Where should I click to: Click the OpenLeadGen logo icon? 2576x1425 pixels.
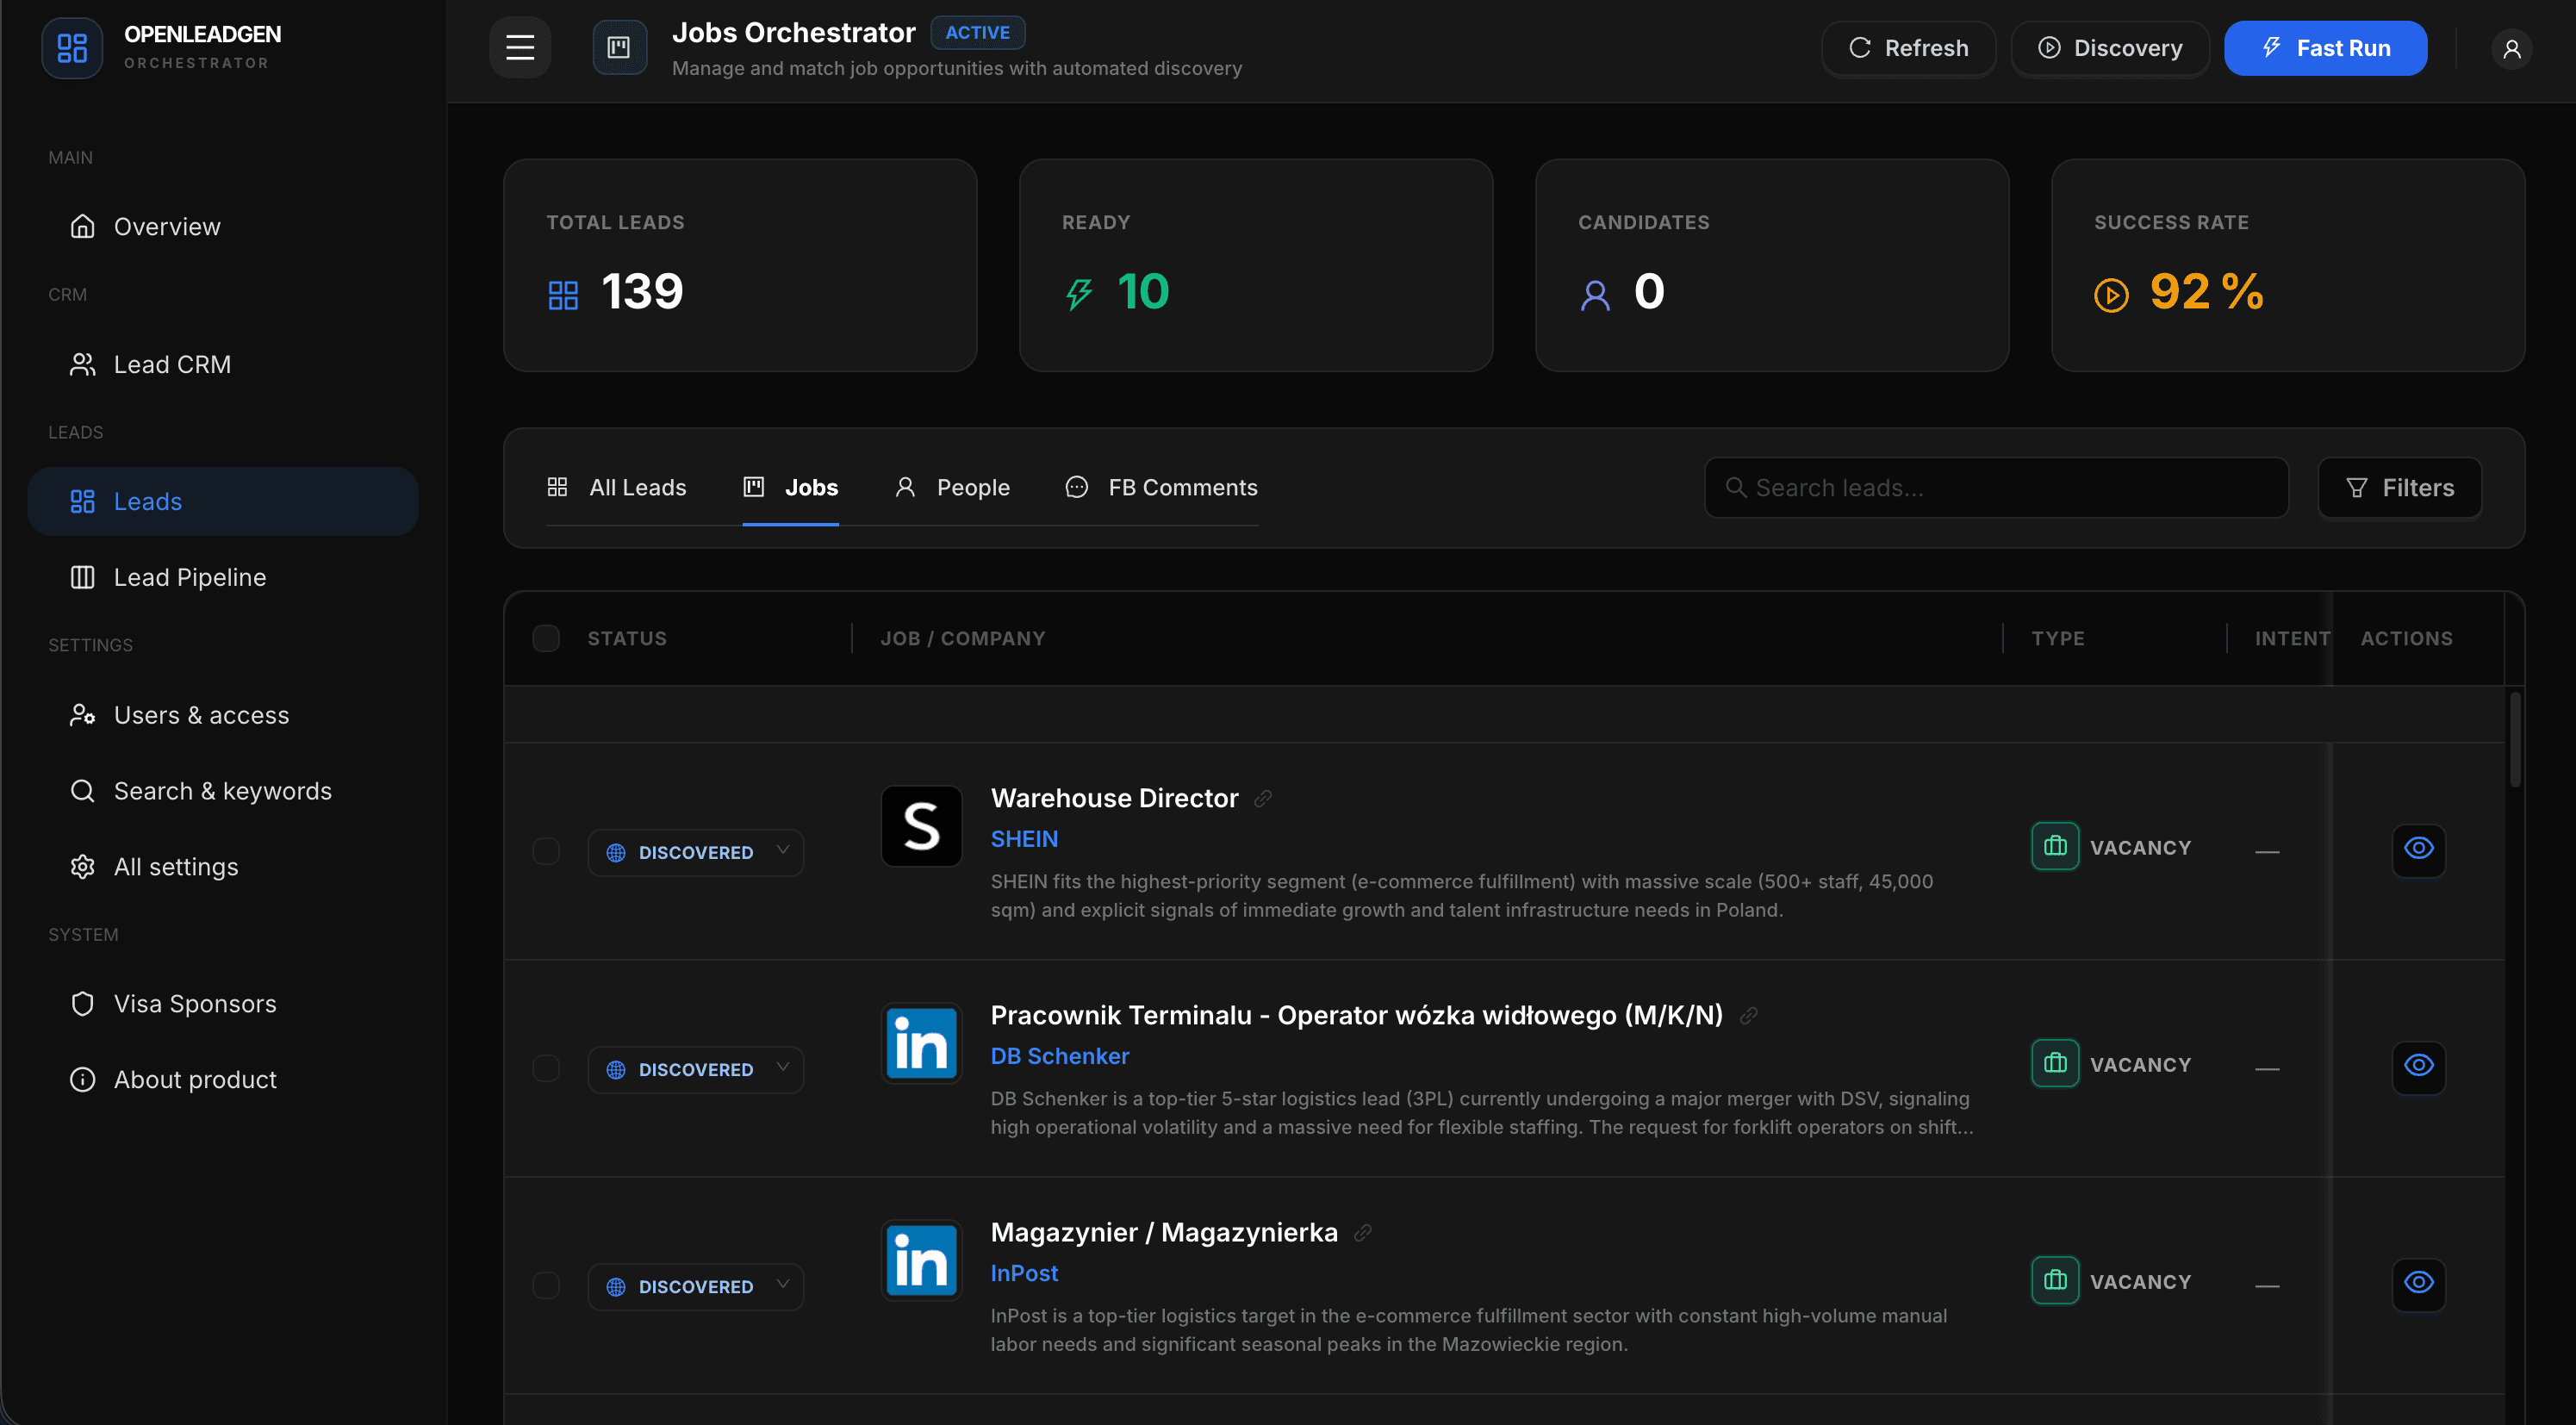(x=72, y=47)
